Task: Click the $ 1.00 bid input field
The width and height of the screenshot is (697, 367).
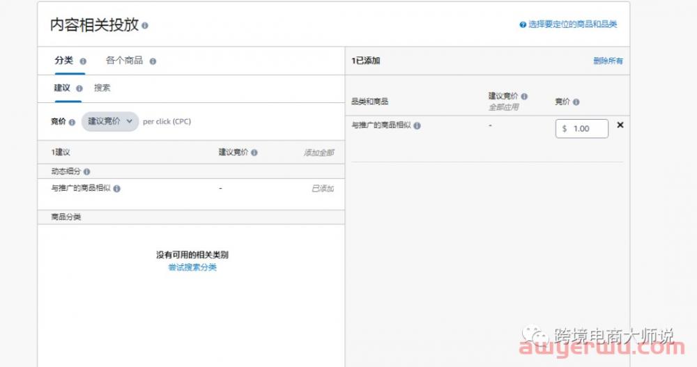Action: coord(582,129)
